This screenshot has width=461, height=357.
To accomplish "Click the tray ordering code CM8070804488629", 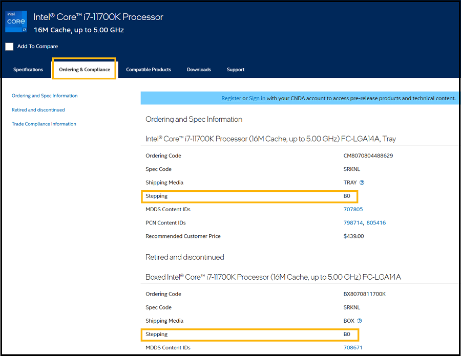I will pyautogui.click(x=368, y=156).
